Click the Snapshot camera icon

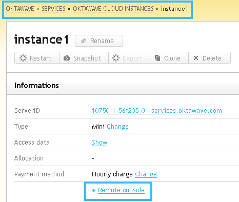[67, 58]
